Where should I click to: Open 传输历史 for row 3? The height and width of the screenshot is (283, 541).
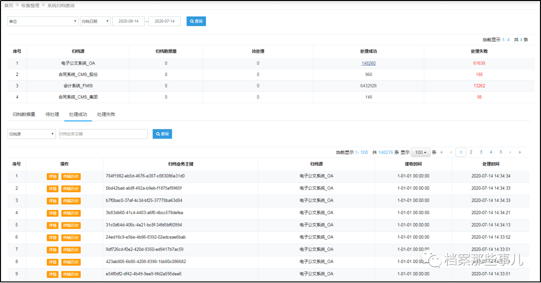click(x=71, y=201)
